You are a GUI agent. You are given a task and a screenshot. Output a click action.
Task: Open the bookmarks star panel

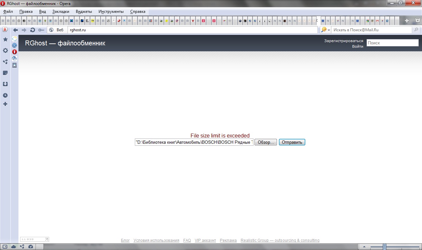(5, 39)
